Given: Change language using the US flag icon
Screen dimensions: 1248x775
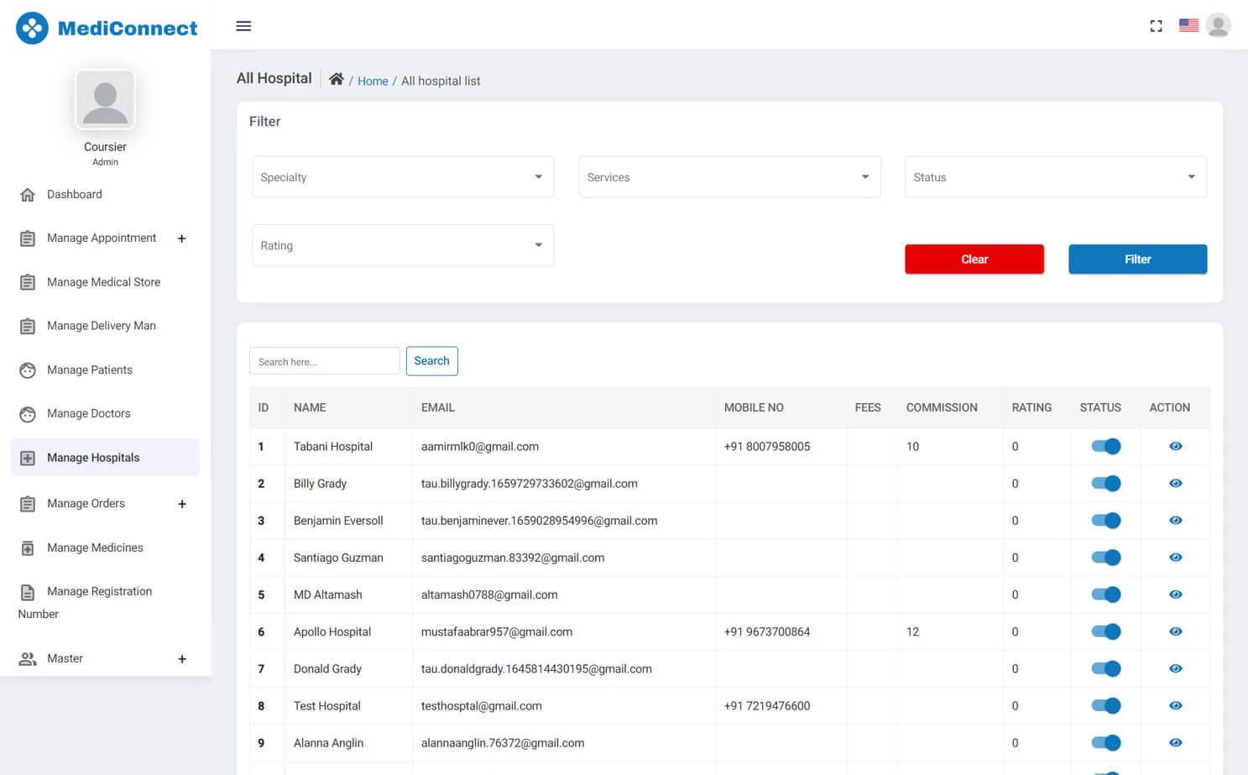Looking at the screenshot, I should coord(1188,25).
